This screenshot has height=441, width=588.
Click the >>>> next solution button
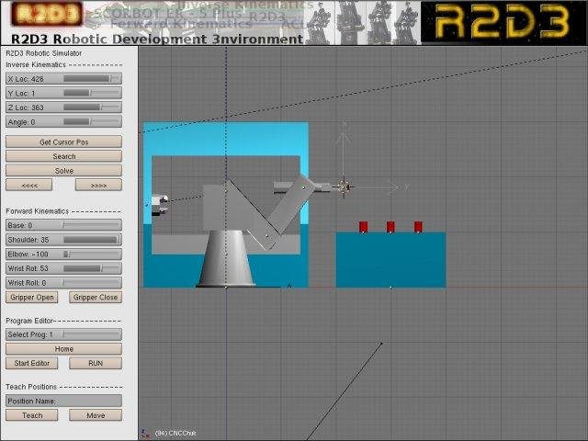pyautogui.click(x=98, y=186)
